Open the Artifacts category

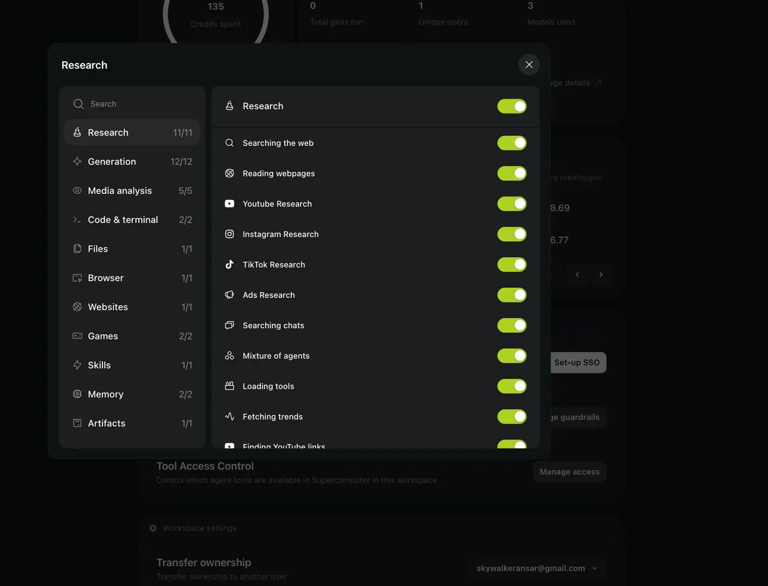click(x=132, y=423)
